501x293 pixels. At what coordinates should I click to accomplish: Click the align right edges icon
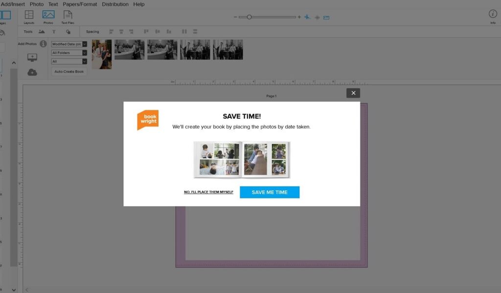click(x=131, y=32)
